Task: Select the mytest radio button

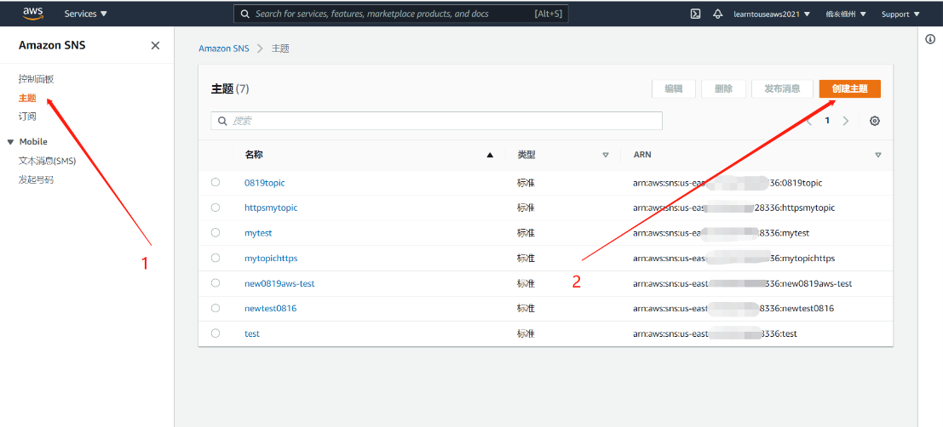Action: pos(216,233)
